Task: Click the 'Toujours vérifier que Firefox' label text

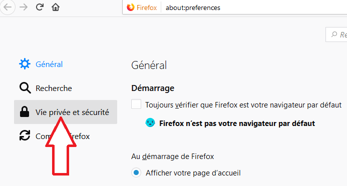Action: click(x=243, y=105)
